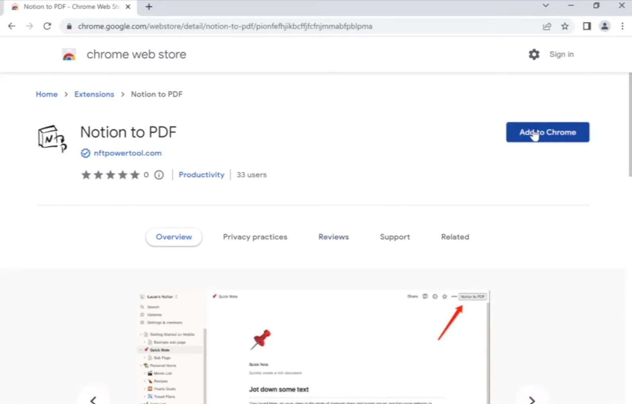Sign in to the web store
This screenshot has width=632, height=404.
(561, 54)
